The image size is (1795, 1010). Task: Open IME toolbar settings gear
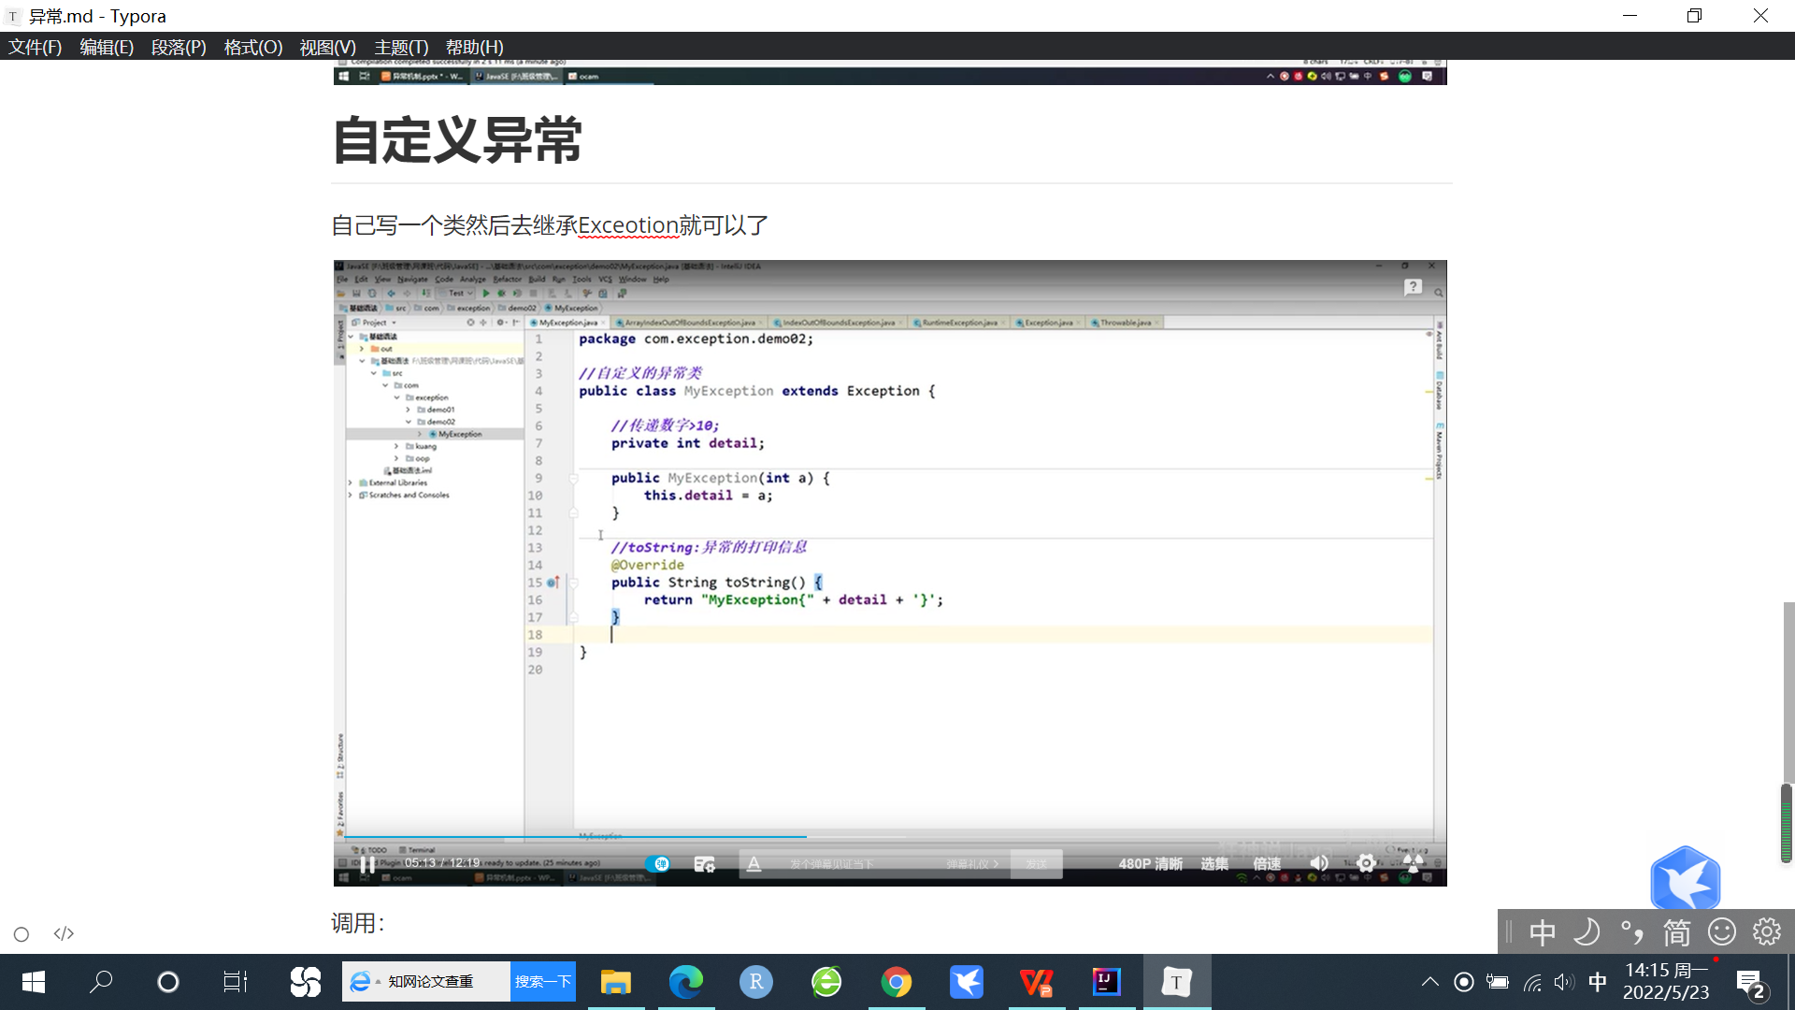coord(1766,932)
